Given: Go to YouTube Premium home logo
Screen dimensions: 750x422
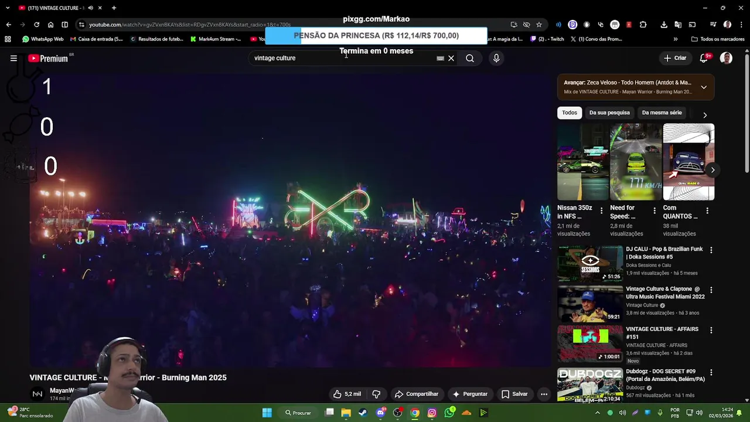Looking at the screenshot, I should coord(48,58).
